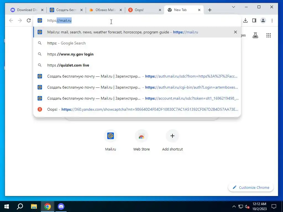Open the network tray icon
Viewport: 283px width, 212px height.
(241, 206)
